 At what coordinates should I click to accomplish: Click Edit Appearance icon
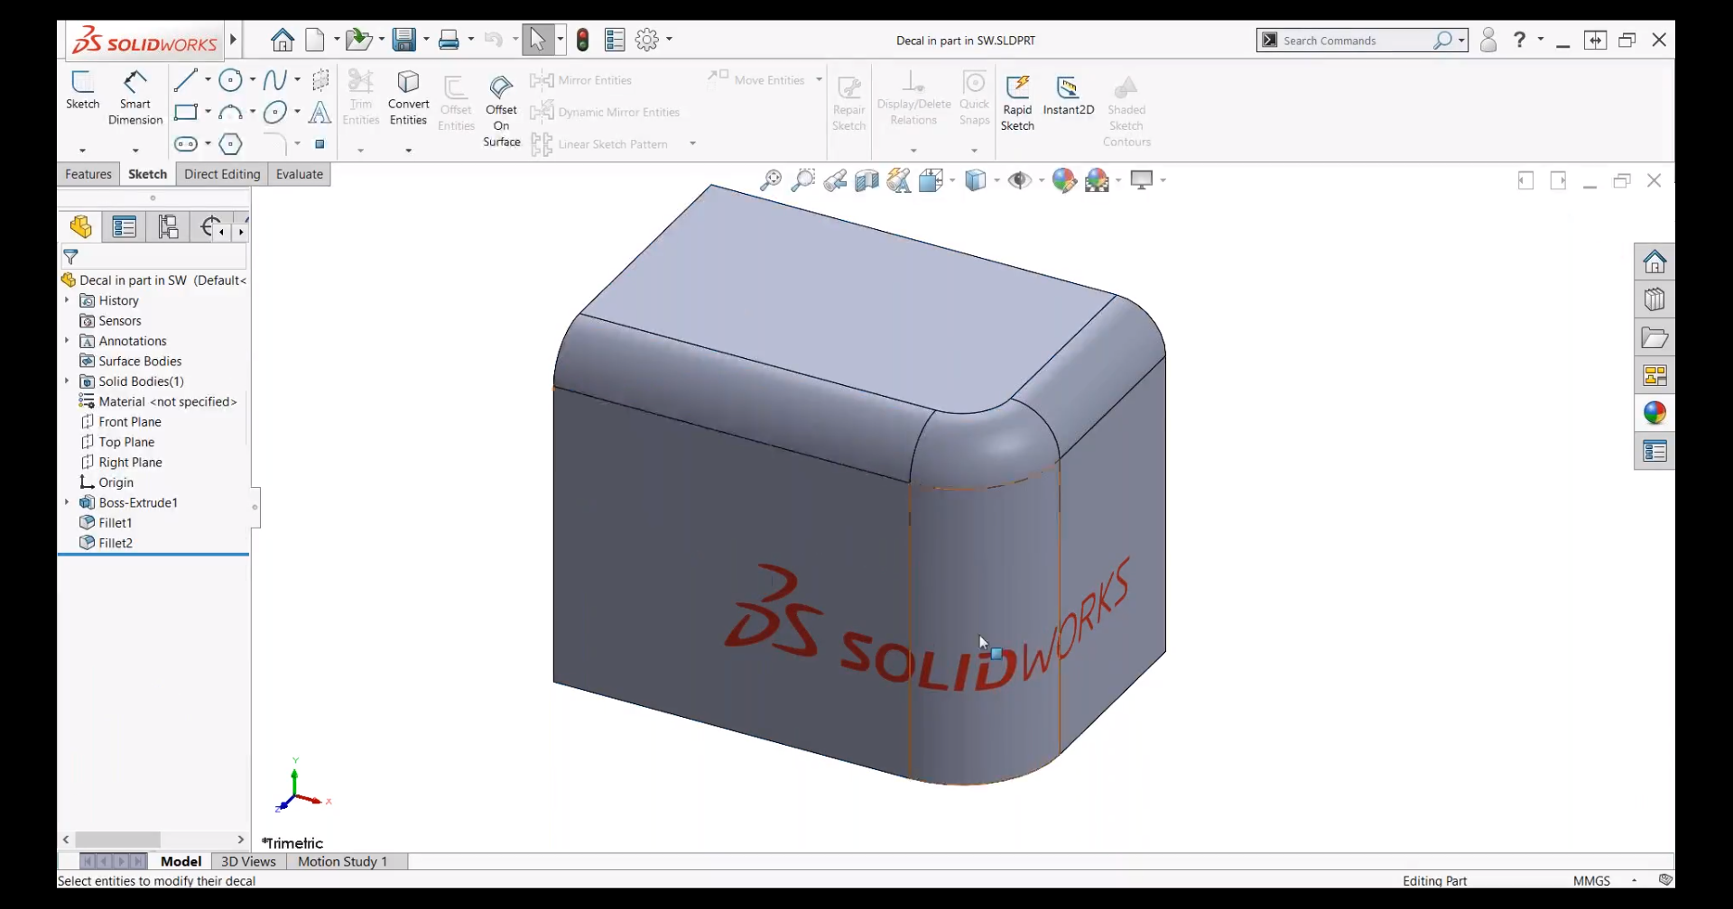1064,180
